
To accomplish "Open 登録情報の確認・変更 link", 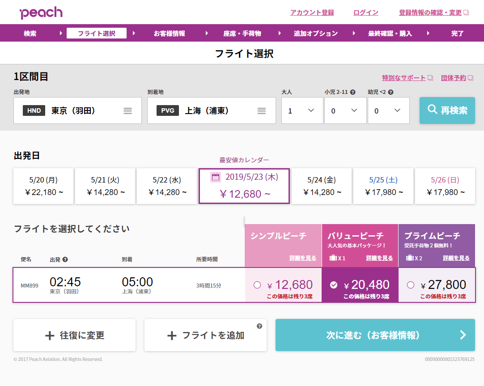I will 430,13.
